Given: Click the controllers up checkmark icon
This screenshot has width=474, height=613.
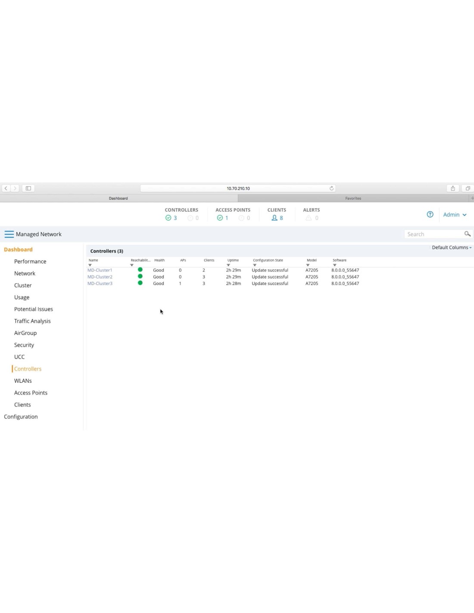Looking at the screenshot, I should 168,218.
